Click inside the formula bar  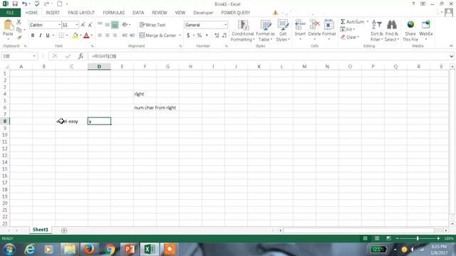coord(269,56)
